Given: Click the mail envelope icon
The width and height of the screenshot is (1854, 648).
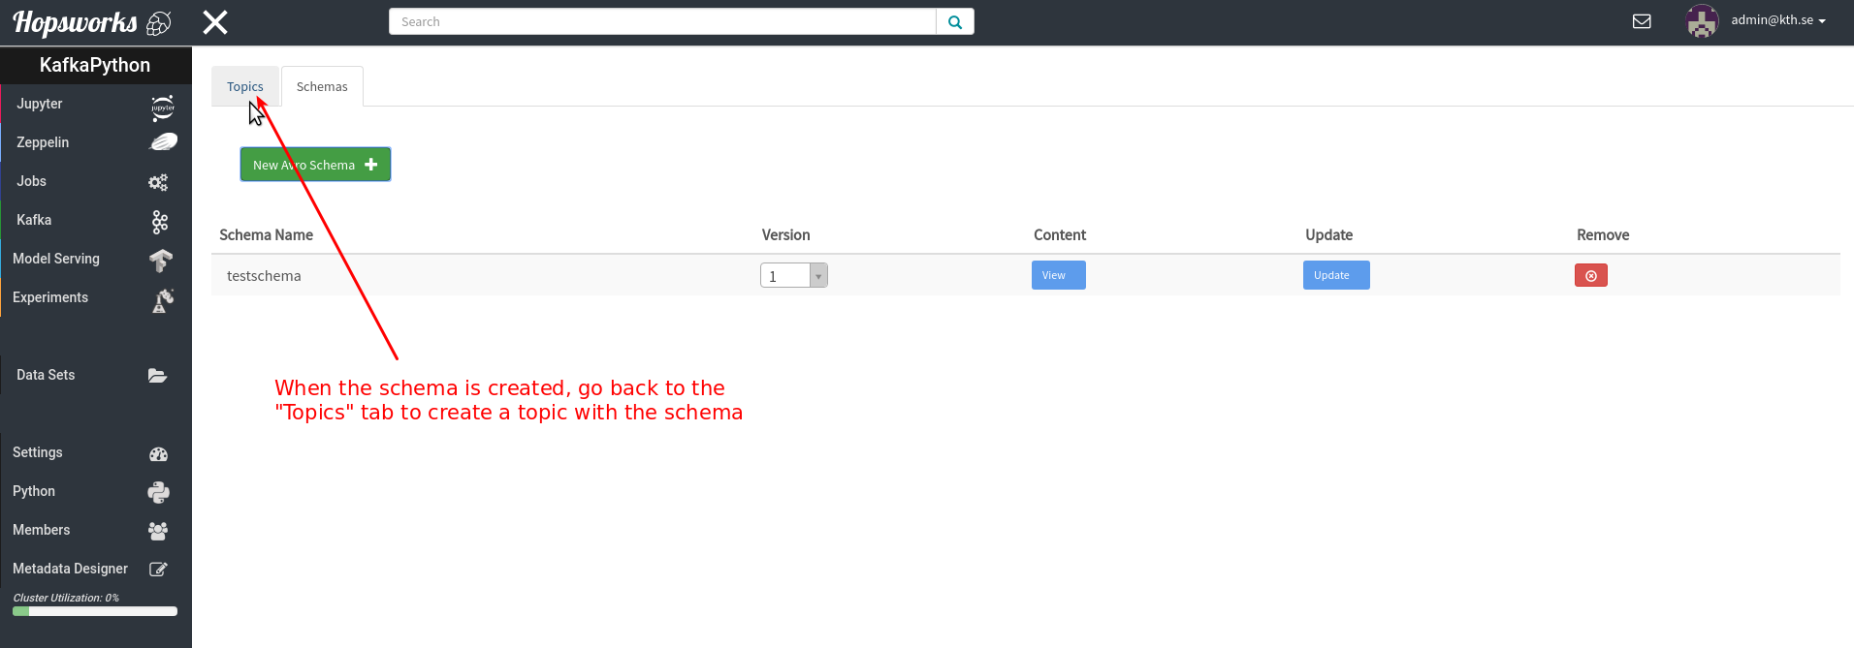Looking at the screenshot, I should coord(1642,21).
